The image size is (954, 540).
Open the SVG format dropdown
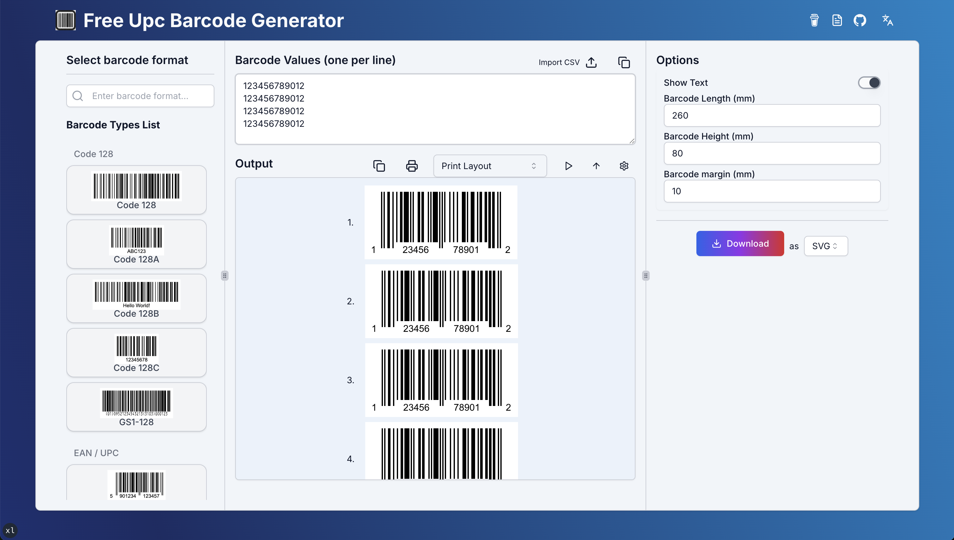pyautogui.click(x=826, y=246)
